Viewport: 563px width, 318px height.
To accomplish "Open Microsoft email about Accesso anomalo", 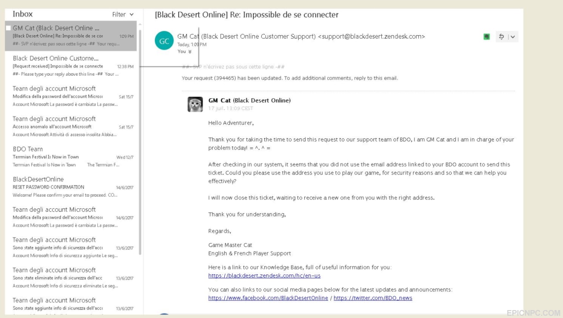I will click(71, 126).
